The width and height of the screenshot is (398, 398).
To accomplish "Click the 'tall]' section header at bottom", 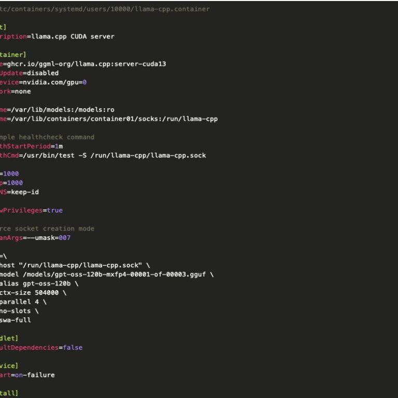I will point(9,393).
